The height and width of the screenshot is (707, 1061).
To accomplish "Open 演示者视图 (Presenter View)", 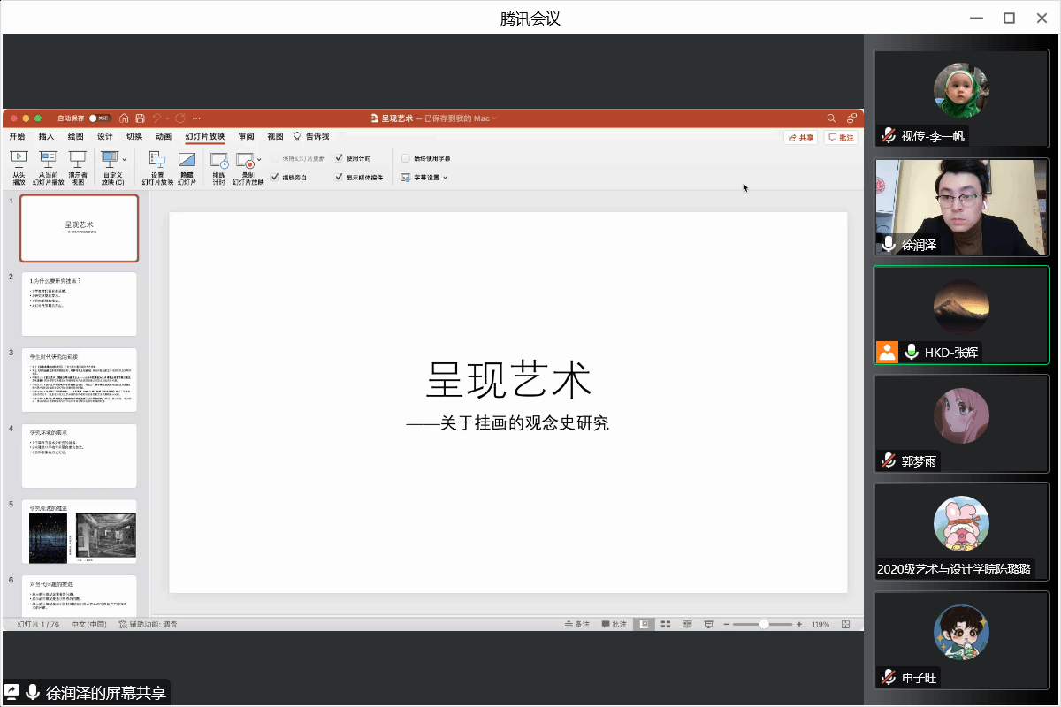I will point(78,160).
